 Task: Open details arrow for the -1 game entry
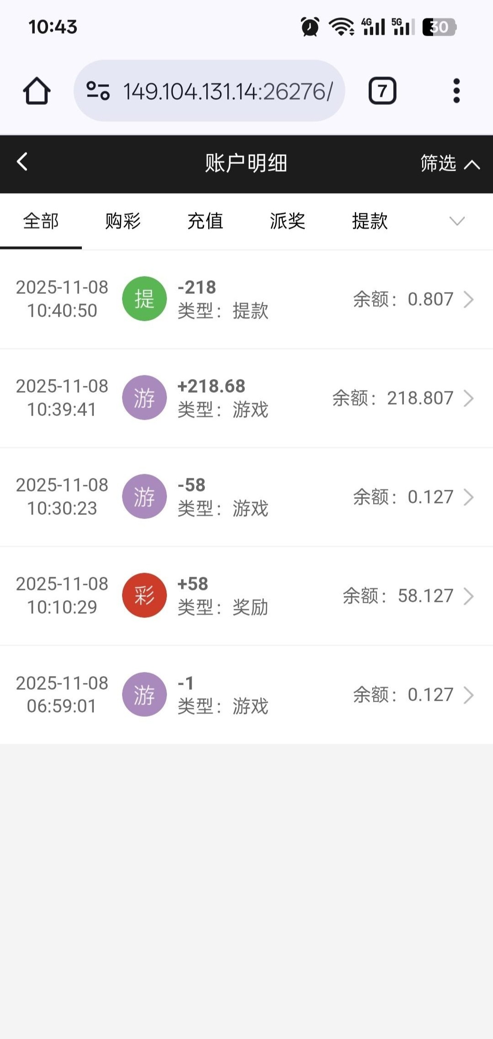(468, 695)
